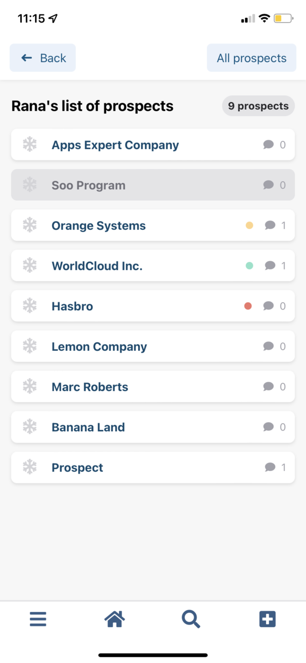Image resolution: width=306 pixels, height=663 pixels.
Task: View the comment on WorldCloud Inc.
Action: point(270,265)
